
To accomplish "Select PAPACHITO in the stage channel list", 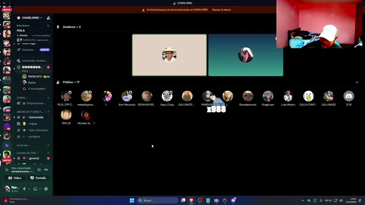I will (x=36, y=76).
